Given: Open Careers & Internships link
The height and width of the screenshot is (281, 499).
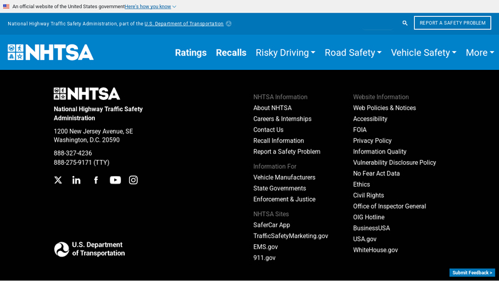Looking at the screenshot, I should click(x=283, y=119).
